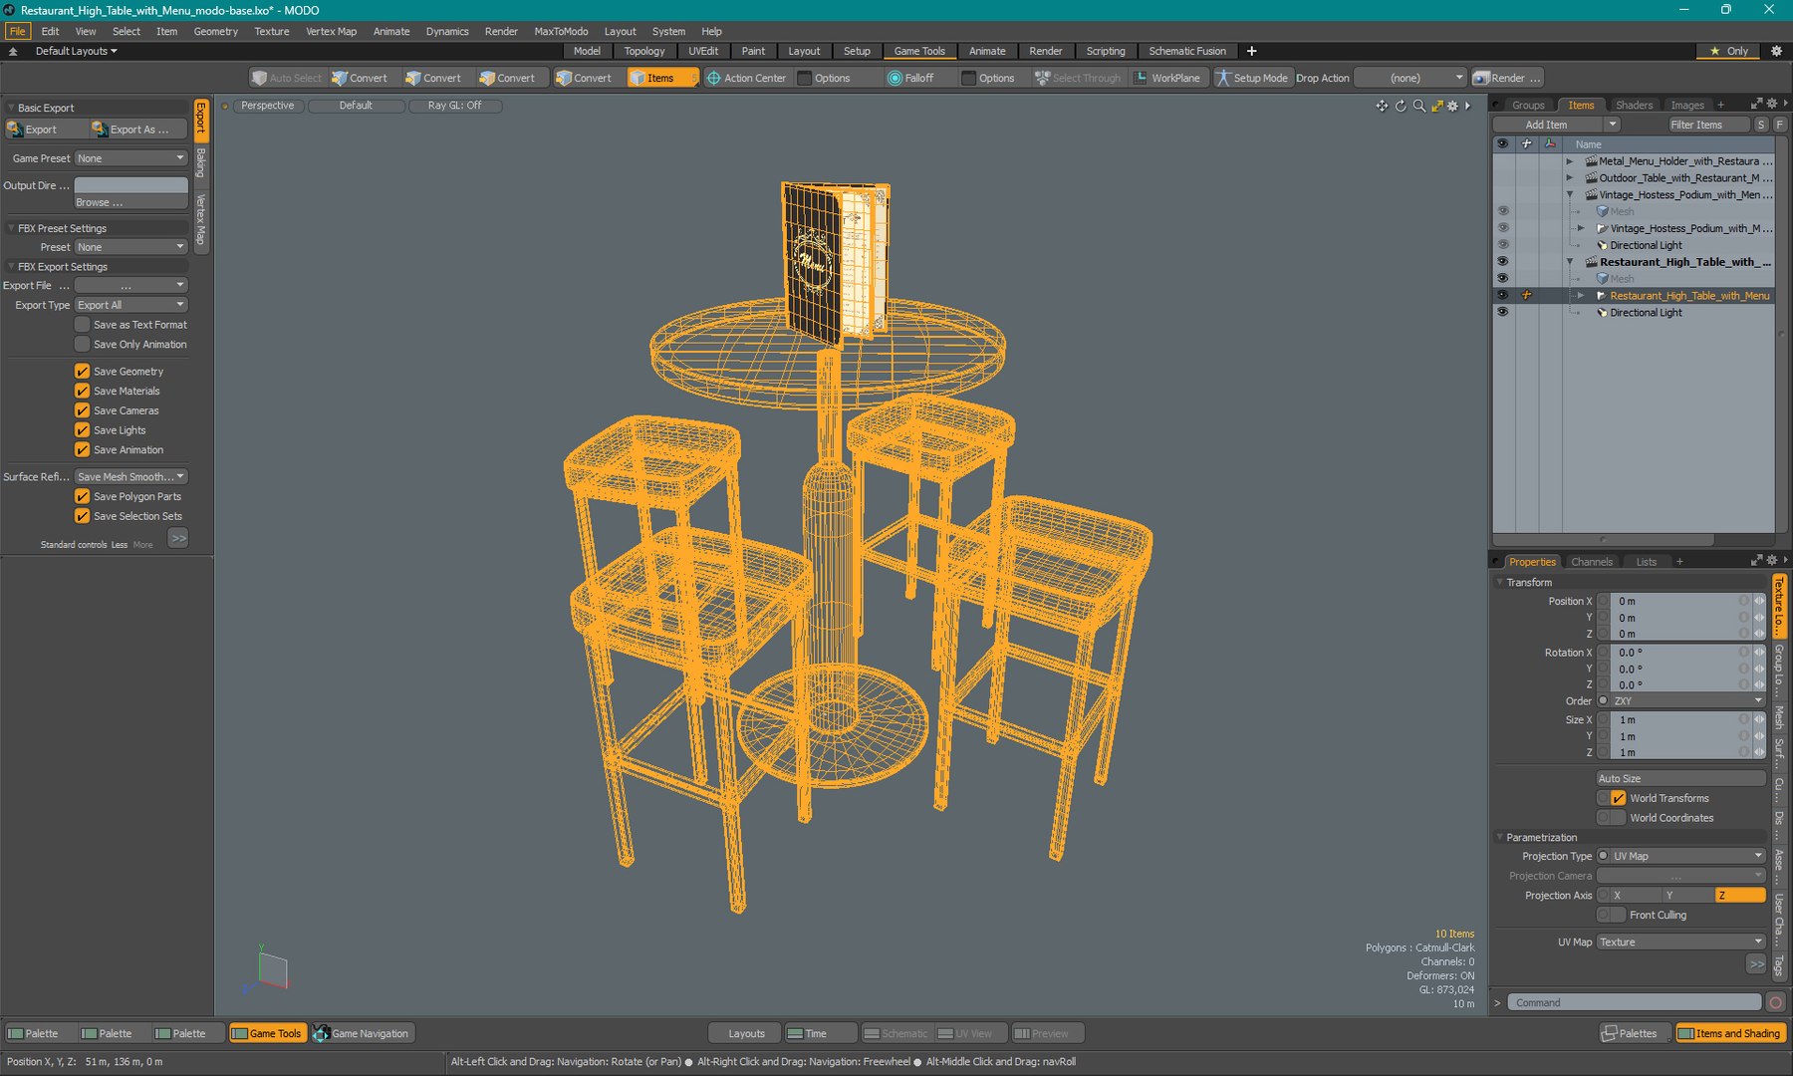Open the Channels tab
Screen dimensions: 1793x1076
tap(1591, 562)
